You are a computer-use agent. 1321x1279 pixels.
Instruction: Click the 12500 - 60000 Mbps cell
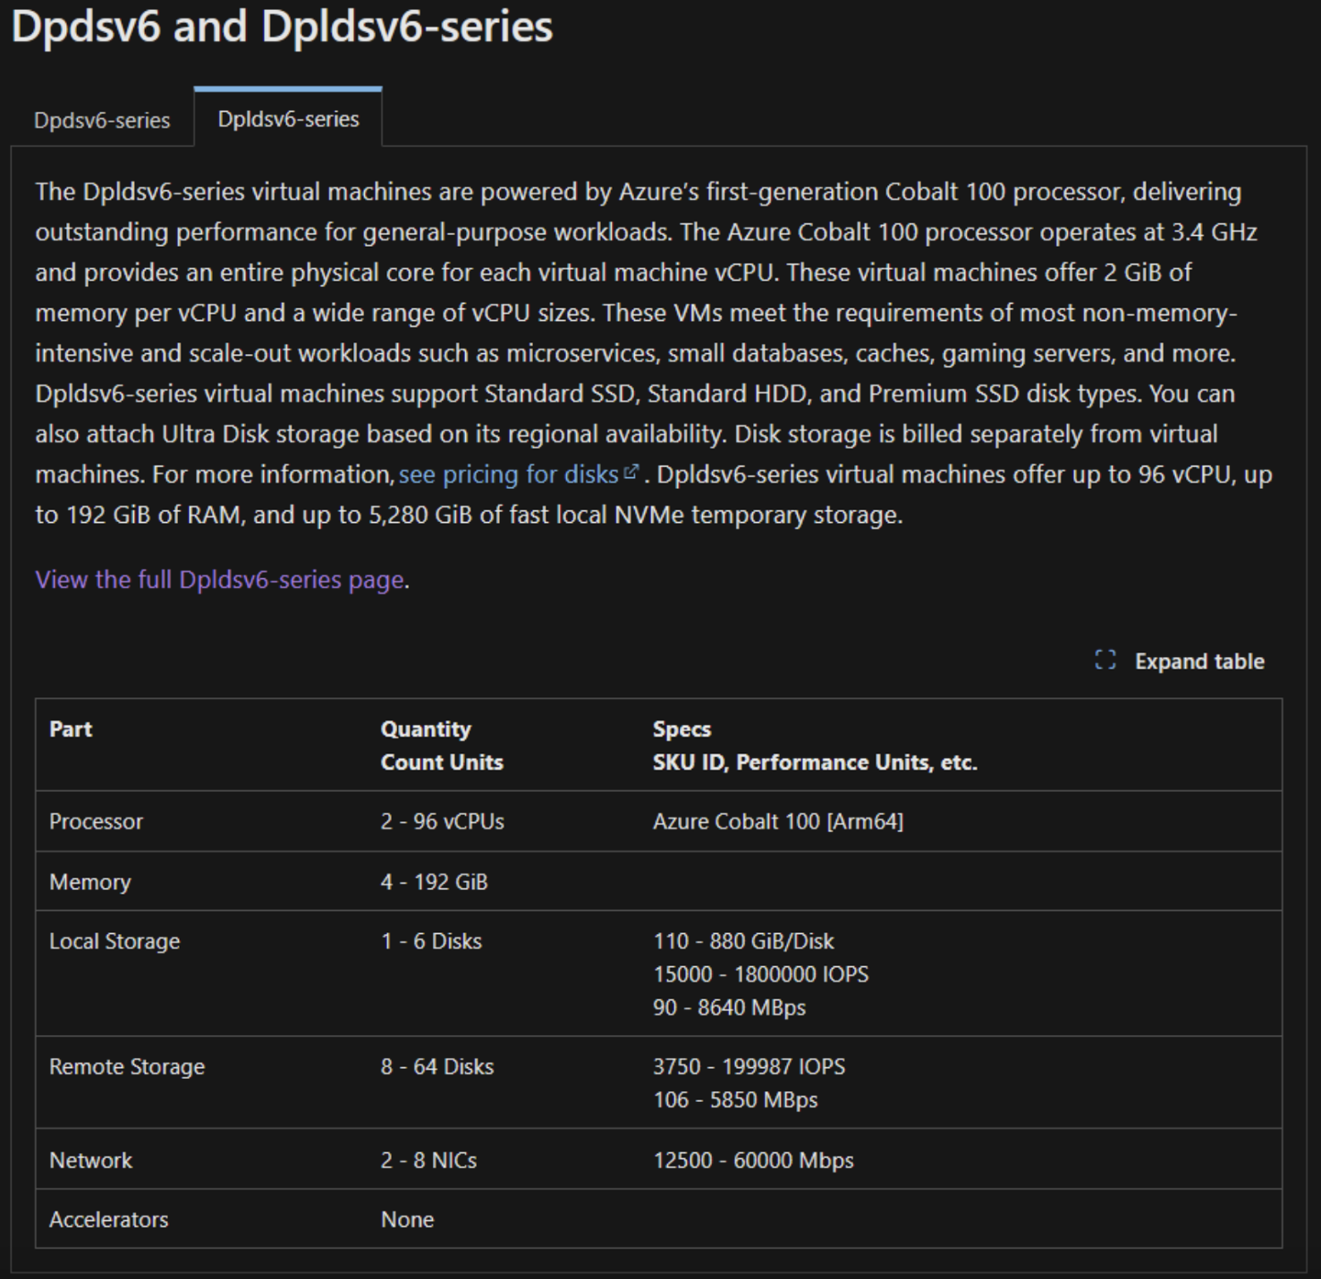[x=753, y=1161]
